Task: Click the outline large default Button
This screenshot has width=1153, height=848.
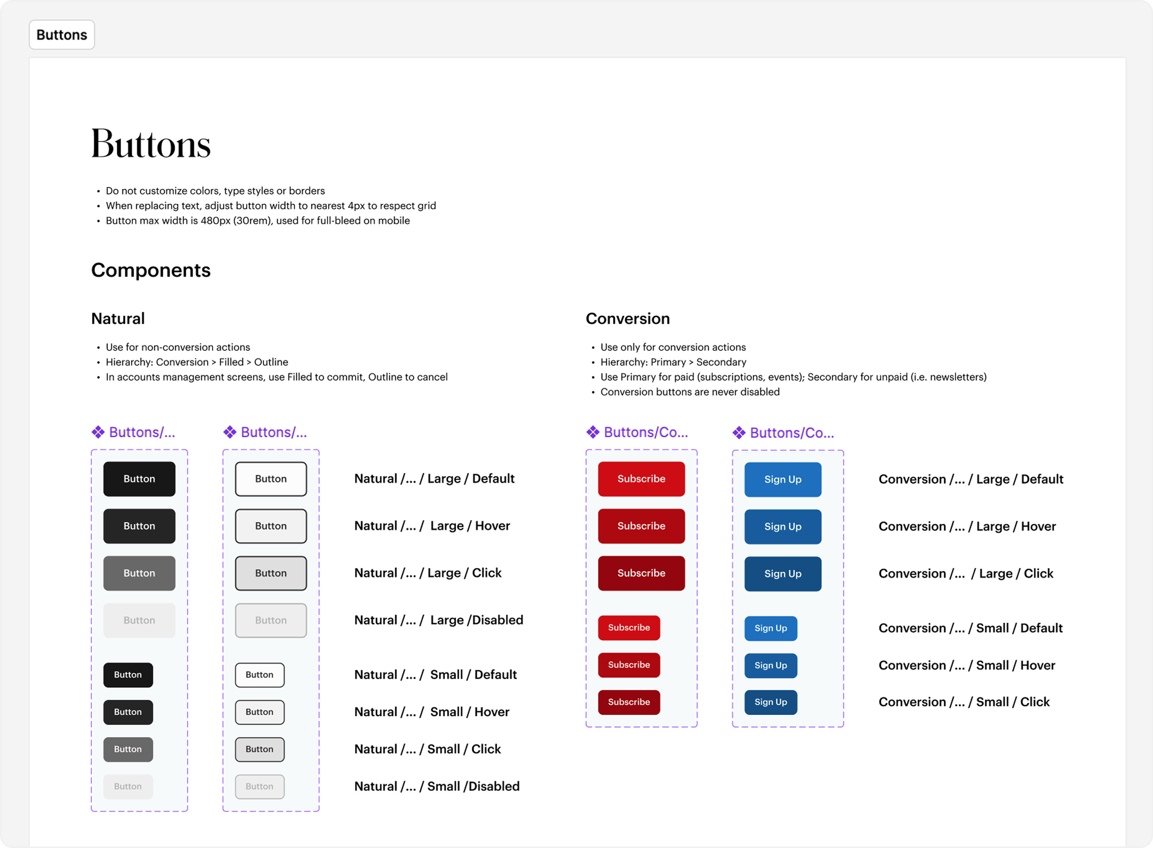Action: click(x=271, y=479)
